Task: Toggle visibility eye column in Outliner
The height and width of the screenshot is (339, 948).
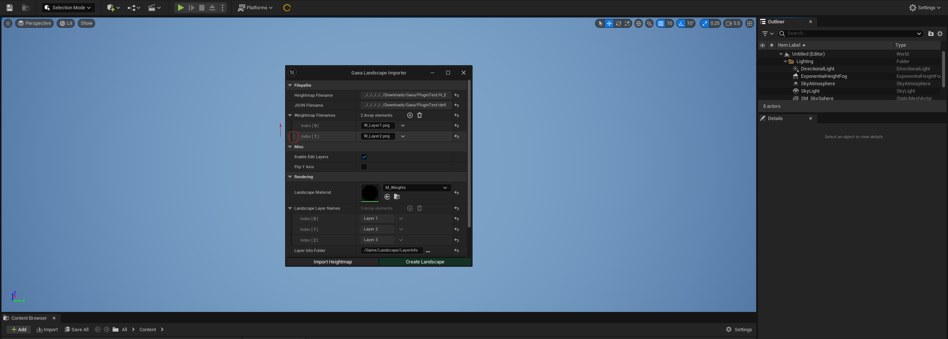Action: [x=762, y=45]
